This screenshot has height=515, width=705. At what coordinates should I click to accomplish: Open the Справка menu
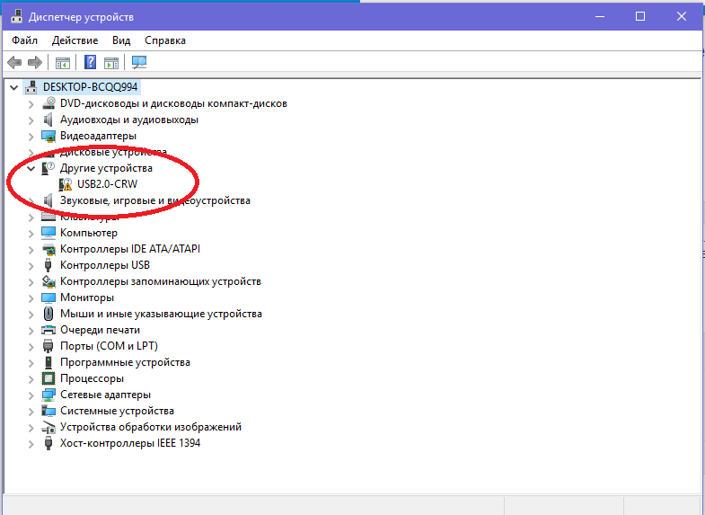(x=165, y=40)
